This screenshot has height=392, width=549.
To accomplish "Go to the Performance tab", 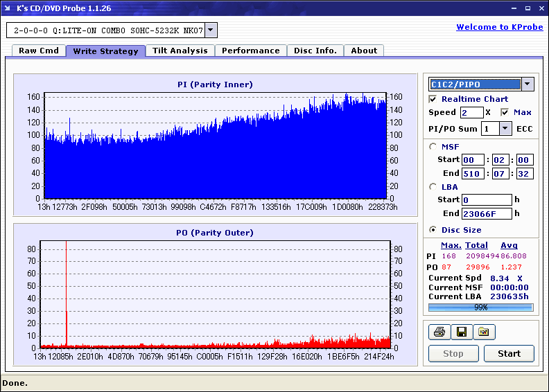I will point(250,51).
